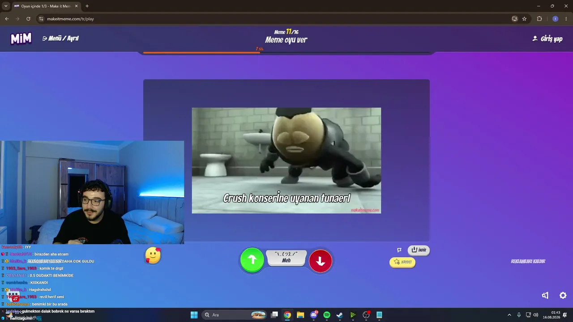Downvote the meme with the red arrow
Image resolution: width=573 pixels, height=322 pixels.
pyautogui.click(x=321, y=261)
